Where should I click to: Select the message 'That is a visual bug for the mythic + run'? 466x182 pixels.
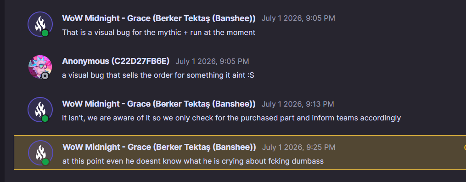(x=159, y=33)
